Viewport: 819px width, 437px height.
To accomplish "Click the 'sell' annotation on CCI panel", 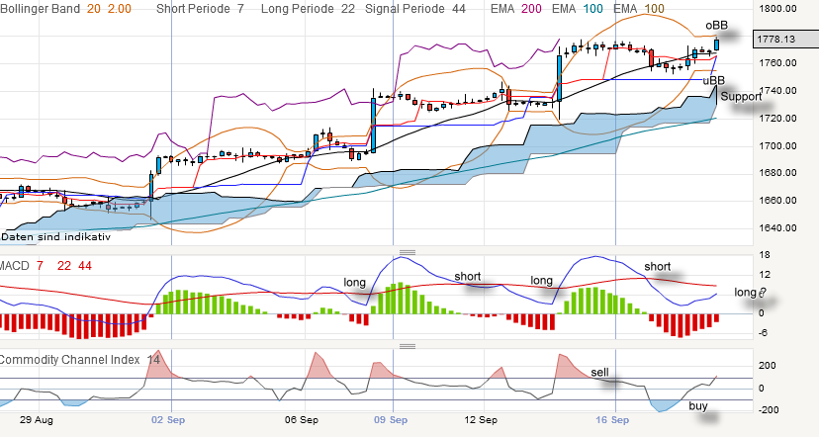I will click(x=599, y=373).
